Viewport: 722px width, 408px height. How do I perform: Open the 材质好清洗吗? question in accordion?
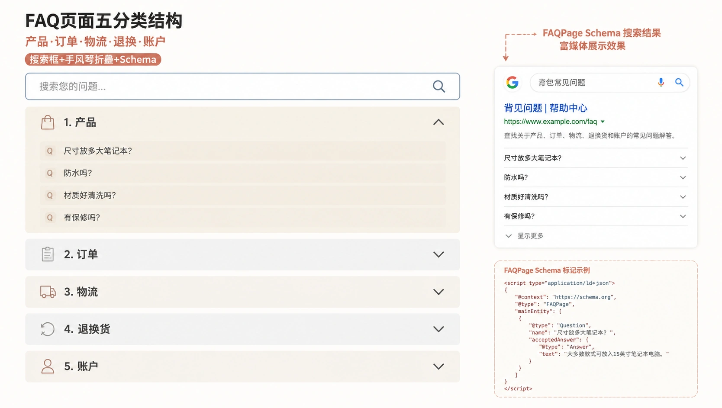(242, 196)
